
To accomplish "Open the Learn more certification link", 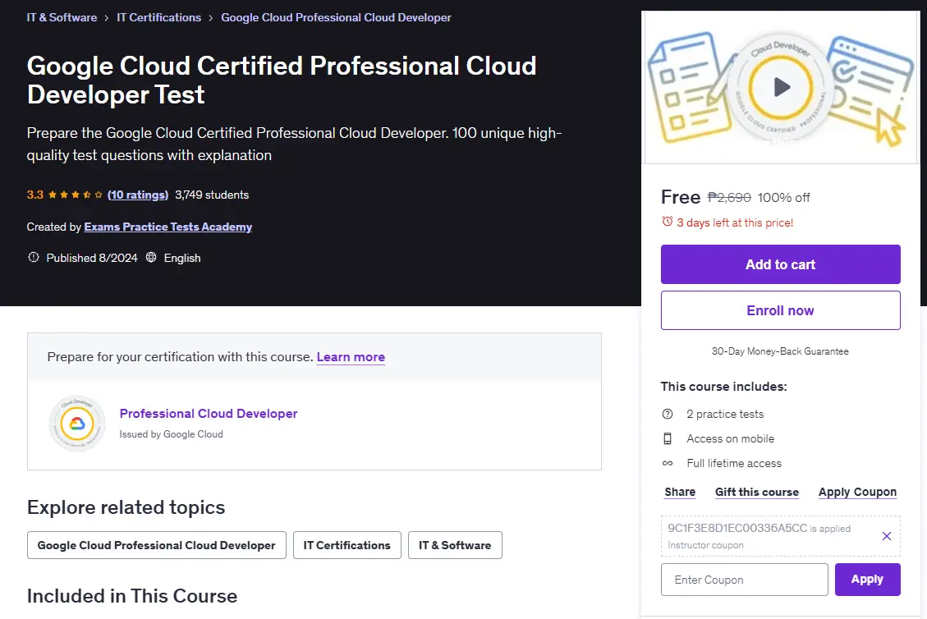I will pos(351,357).
